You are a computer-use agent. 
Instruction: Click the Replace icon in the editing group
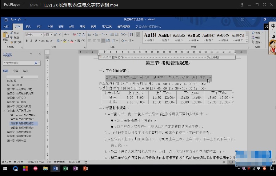pos(253,37)
